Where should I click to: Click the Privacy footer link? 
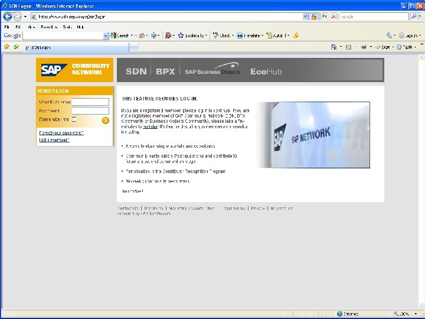pyautogui.click(x=257, y=209)
